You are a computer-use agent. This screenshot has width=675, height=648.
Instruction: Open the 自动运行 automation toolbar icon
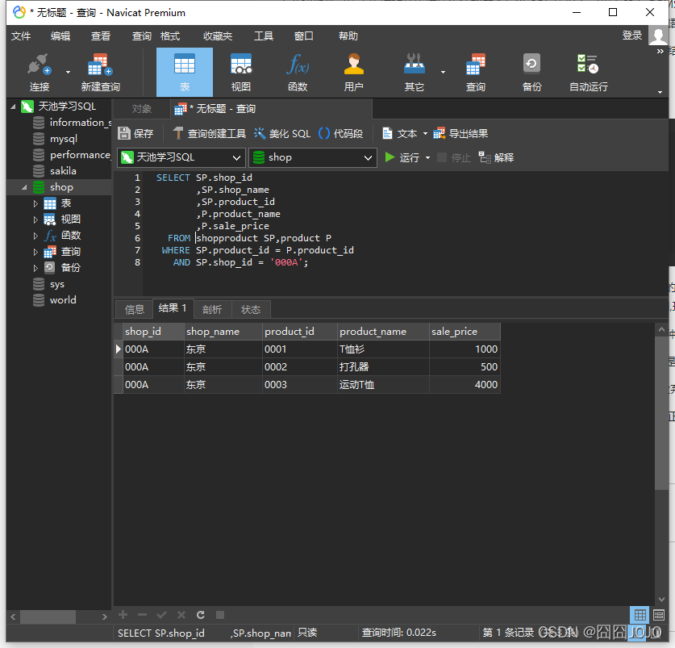(x=588, y=72)
